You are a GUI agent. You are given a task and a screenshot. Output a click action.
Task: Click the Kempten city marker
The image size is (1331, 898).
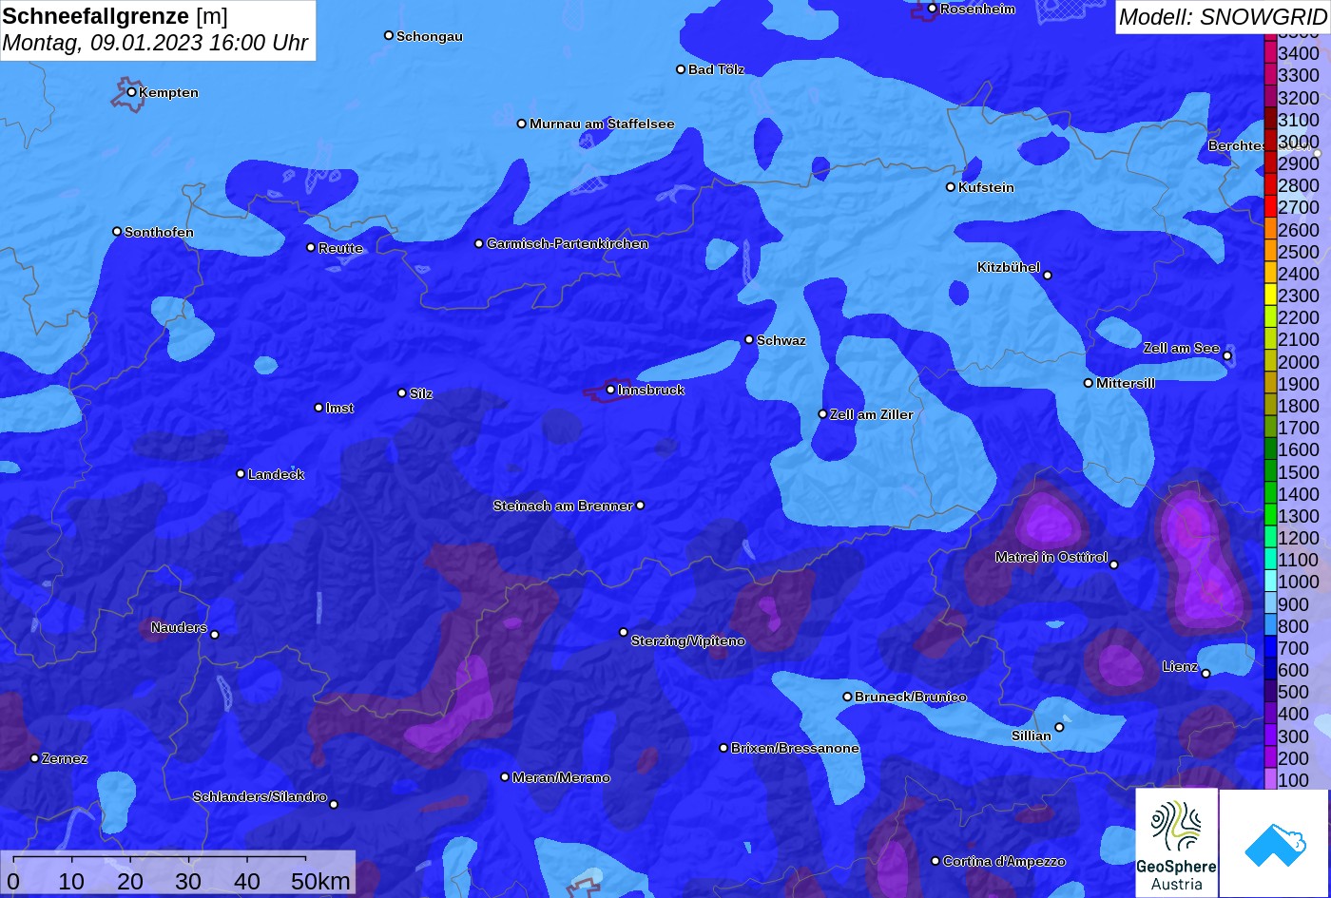131,92
